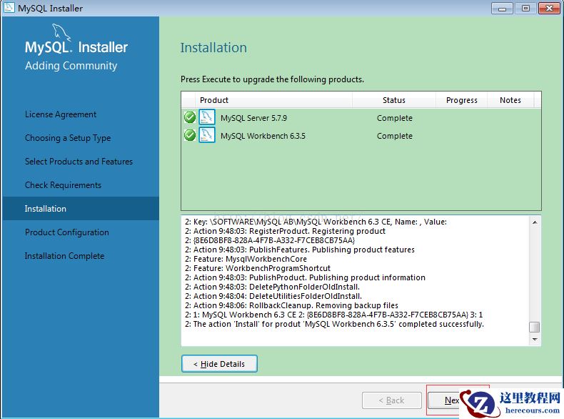
Task: Click log line 'PublishProduct. Publishing product information'
Action: click(305, 277)
